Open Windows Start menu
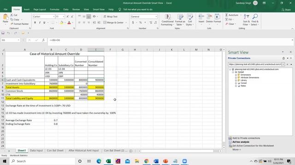The image size is (295, 165). [x=5, y=161]
